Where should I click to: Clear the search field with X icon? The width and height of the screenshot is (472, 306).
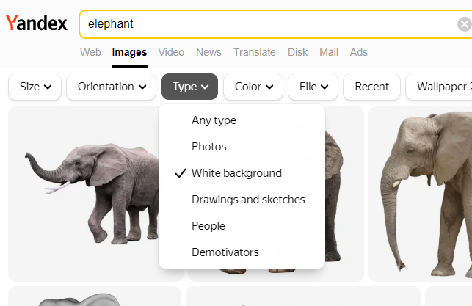[464, 24]
